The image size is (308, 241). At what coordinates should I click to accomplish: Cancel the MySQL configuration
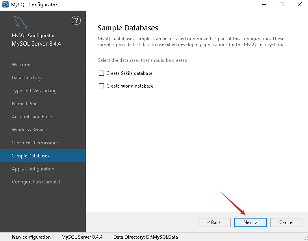(x=286, y=222)
